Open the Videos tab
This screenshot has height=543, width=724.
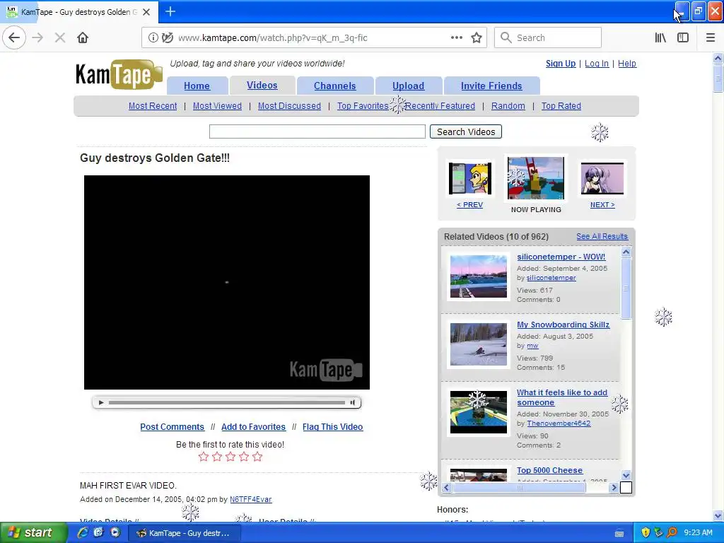[262, 85]
